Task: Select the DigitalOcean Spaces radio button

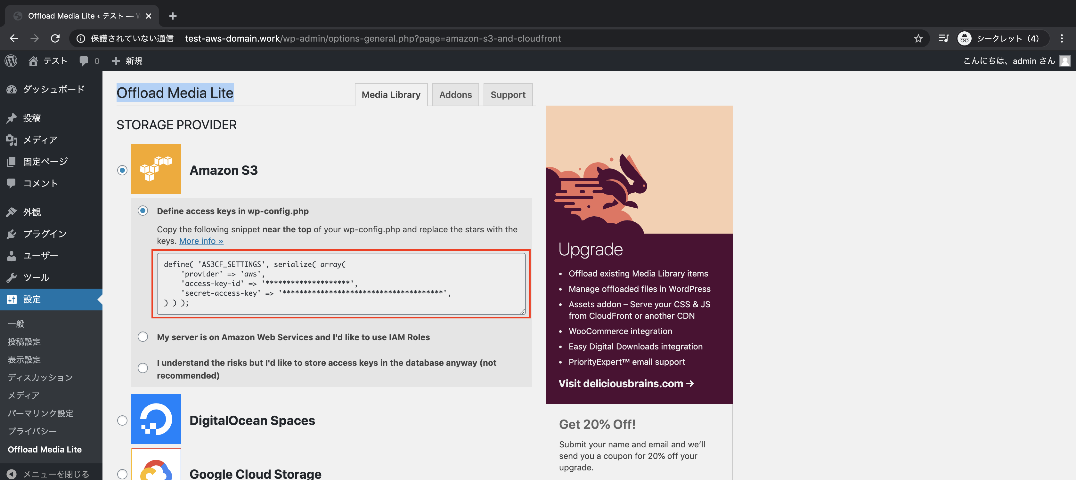Action: 122,420
